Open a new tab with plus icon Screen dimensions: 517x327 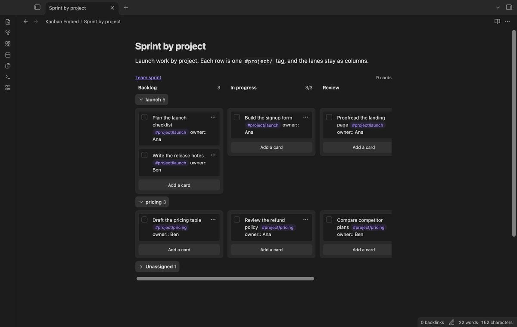126,8
